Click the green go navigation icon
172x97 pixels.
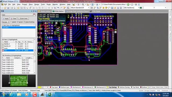(x=128, y=5)
